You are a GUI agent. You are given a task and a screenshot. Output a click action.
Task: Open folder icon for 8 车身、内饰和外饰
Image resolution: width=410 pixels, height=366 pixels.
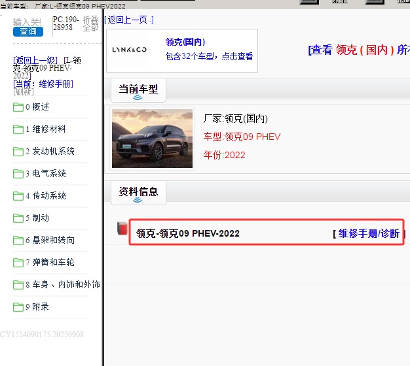[x=18, y=284]
